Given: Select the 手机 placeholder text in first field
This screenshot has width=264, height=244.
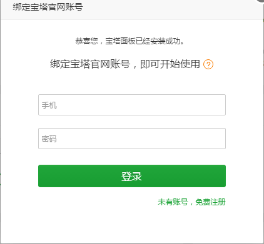Looking at the screenshot, I should click(x=49, y=105).
